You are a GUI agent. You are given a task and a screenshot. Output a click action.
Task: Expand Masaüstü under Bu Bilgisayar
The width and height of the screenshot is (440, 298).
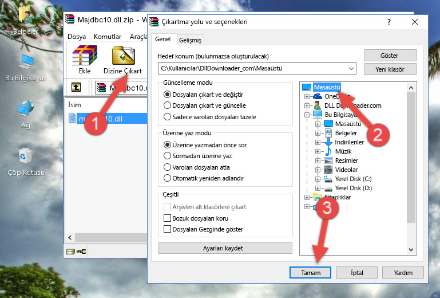click(318, 124)
